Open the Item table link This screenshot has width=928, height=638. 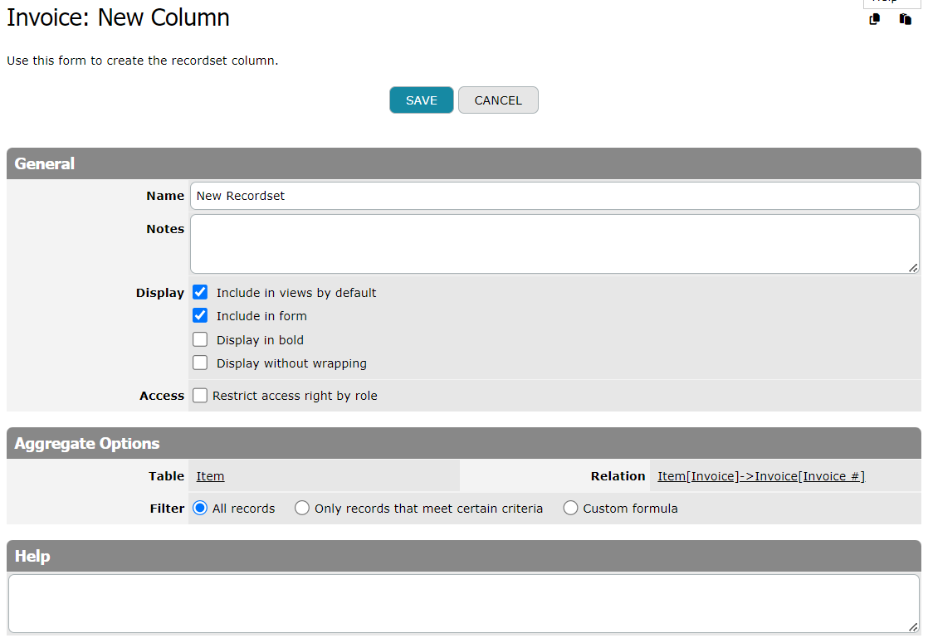(x=210, y=476)
